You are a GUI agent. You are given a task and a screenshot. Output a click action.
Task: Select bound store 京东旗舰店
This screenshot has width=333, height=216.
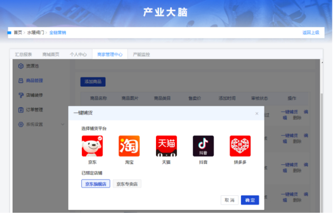(x=96, y=184)
